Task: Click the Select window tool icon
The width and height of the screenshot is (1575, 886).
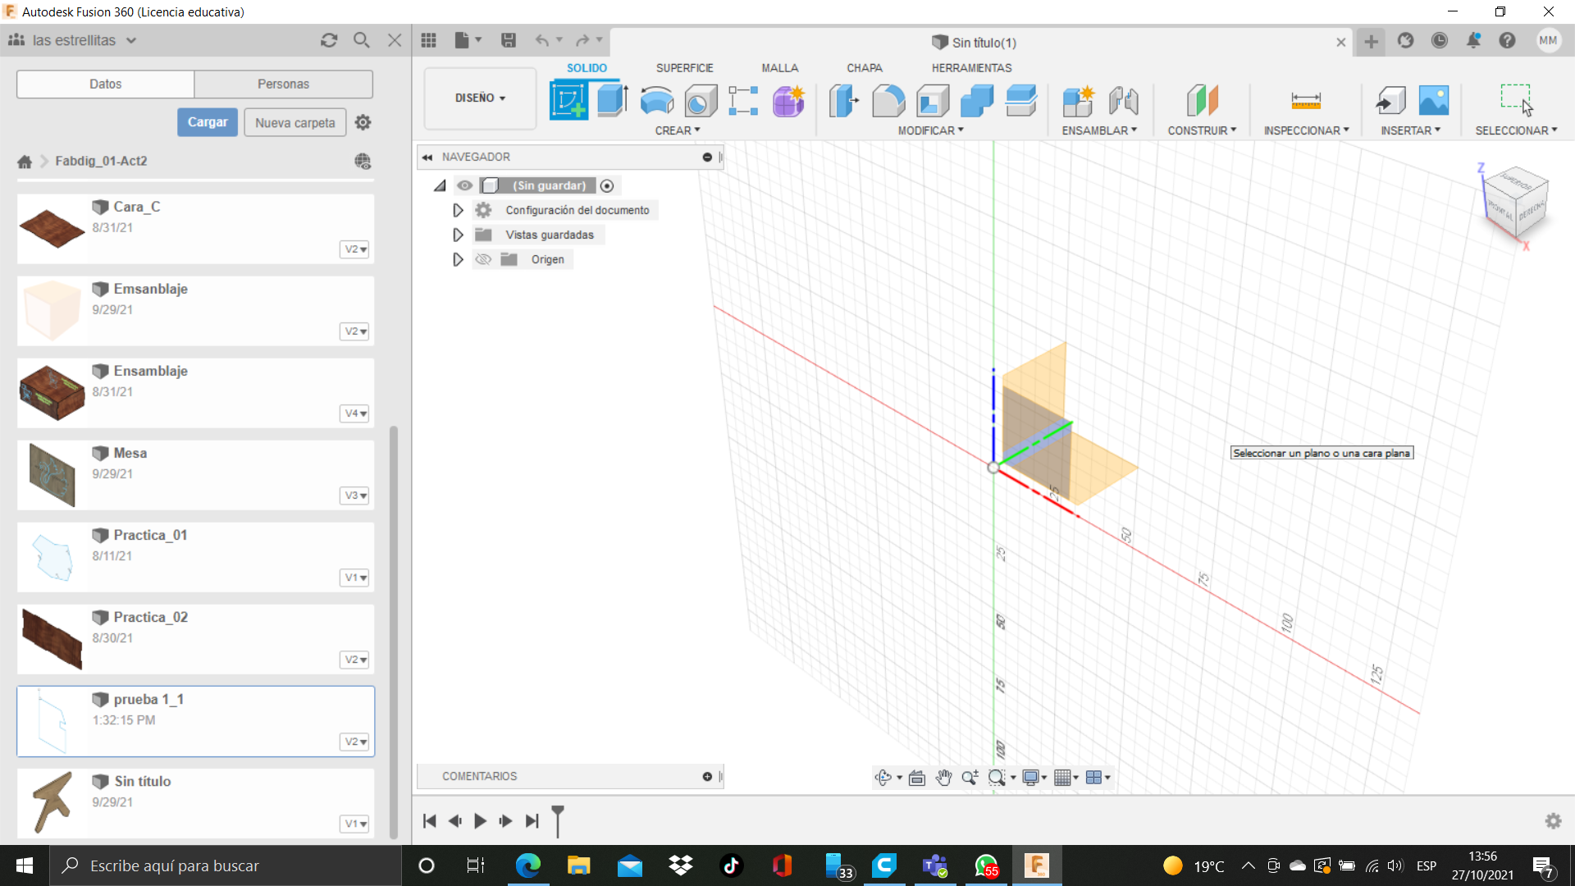Action: coord(1516,99)
